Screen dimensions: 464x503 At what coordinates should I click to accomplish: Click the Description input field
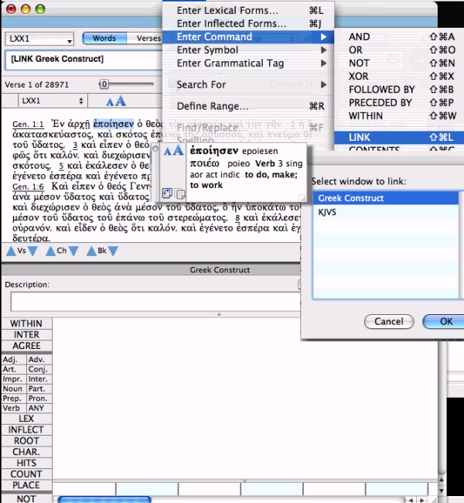click(156, 302)
